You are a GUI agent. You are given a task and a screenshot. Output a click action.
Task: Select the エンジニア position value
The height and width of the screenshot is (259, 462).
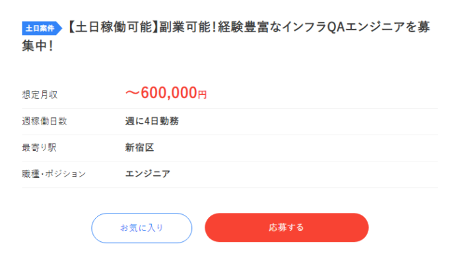pyautogui.click(x=148, y=173)
